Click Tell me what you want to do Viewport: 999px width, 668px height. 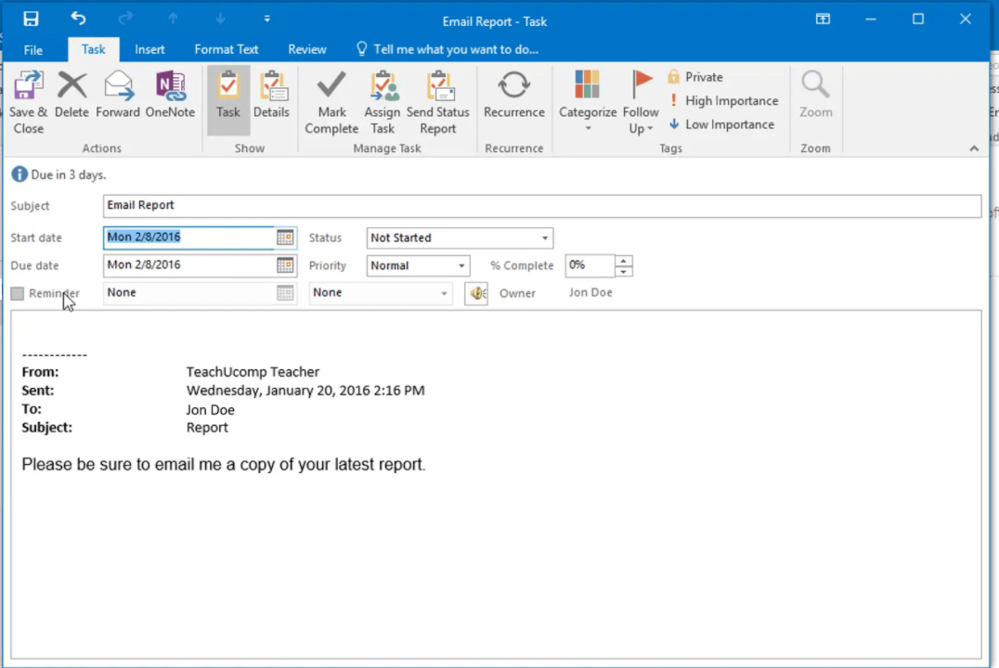point(448,49)
